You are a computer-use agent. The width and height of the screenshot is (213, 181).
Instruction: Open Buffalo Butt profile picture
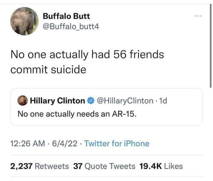point(24,21)
